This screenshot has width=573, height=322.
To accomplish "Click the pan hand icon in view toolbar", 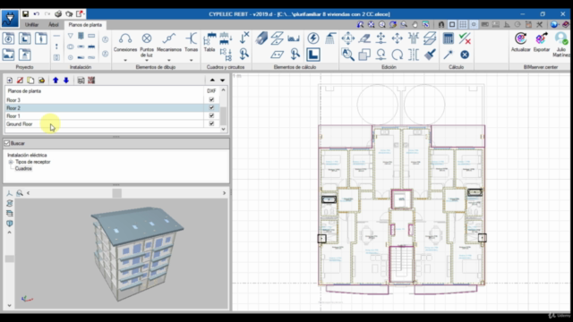I will [415, 24].
